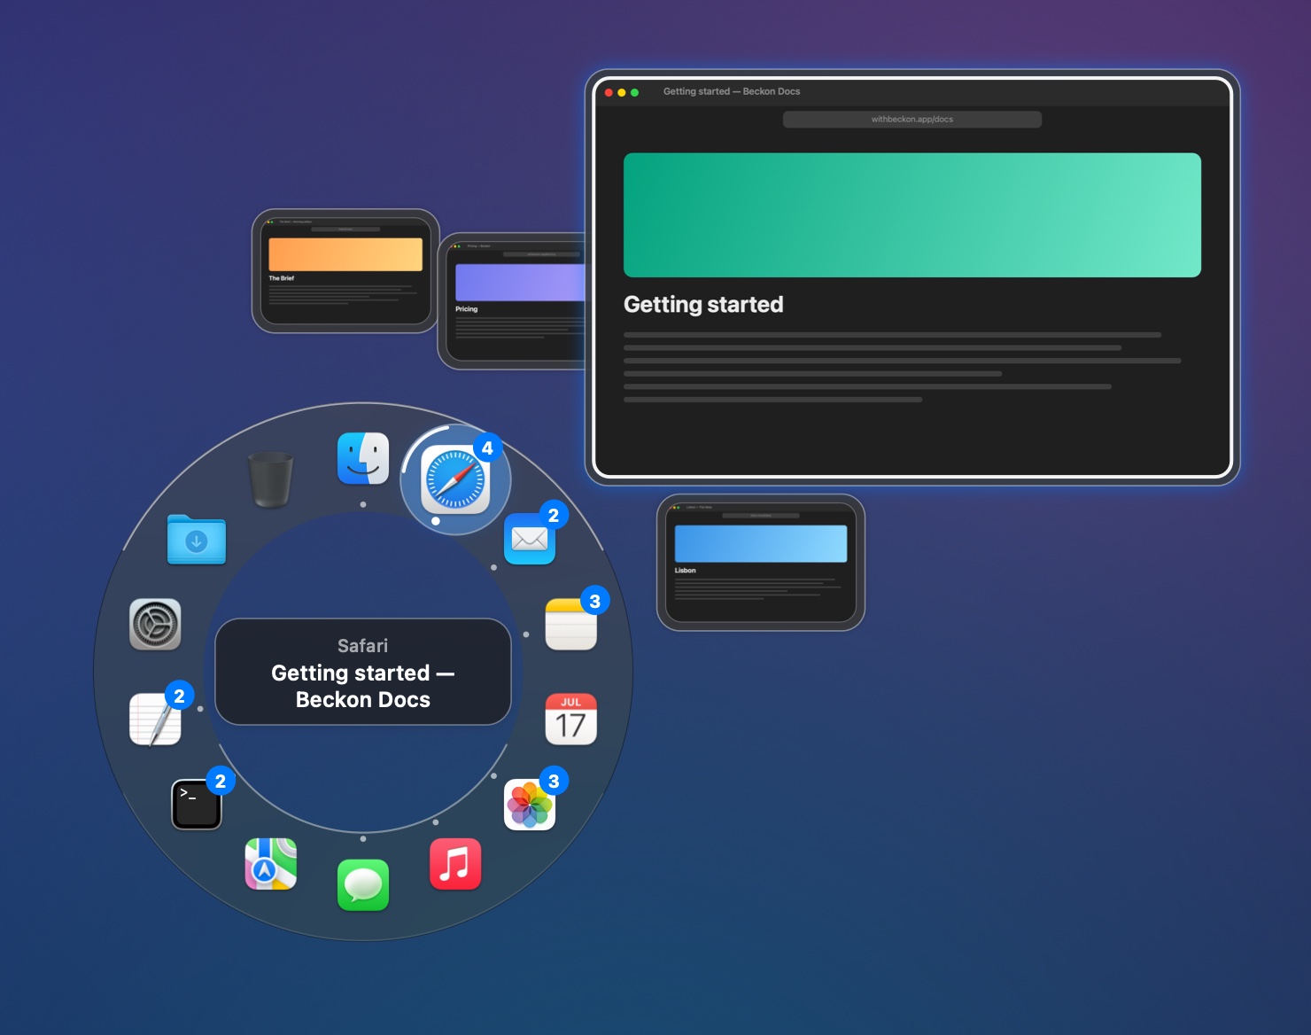The image size is (1311, 1035).
Task: Choose The Brief window thumbnail
Action: 345,271
